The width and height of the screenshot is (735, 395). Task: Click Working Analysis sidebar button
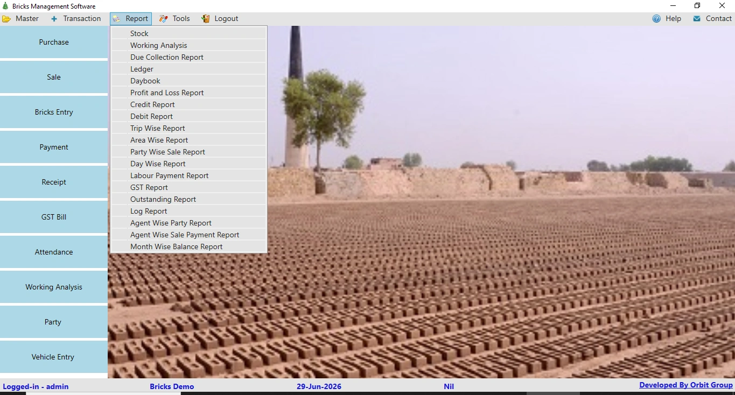[54, 287]
